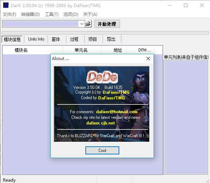Click the dafixer@hotmail.com email link
The image size is (210, 183).
(x=117, y=112)
